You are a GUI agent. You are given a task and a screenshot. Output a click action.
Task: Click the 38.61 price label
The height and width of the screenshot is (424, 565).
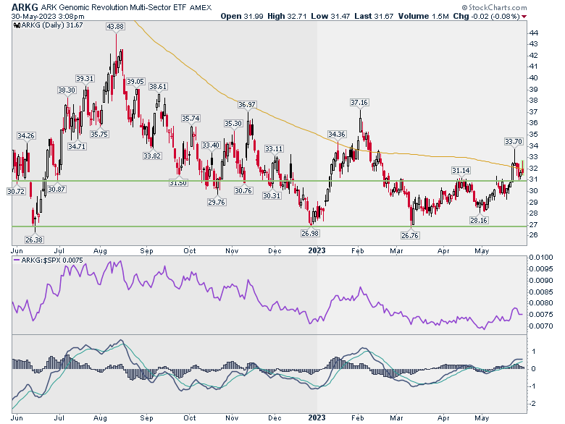click(158, 86)
